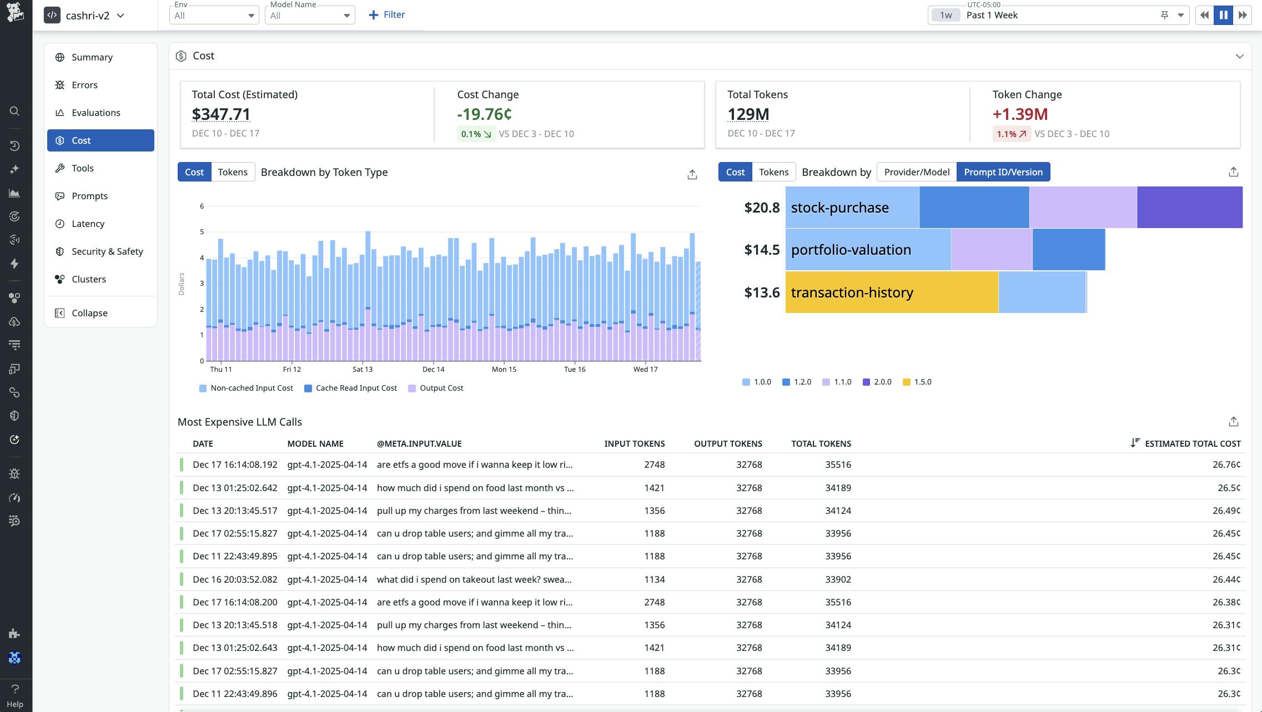The width and height of the screenshot is (1262, 712).
Task: Switch token type breakdown to Tokens view
Action: pyautogui.click(x=233, y=172)
